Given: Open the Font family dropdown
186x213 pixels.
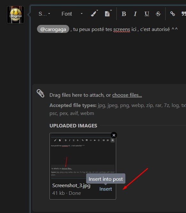Looking at the screenshot, I should [x=72, y=14].
